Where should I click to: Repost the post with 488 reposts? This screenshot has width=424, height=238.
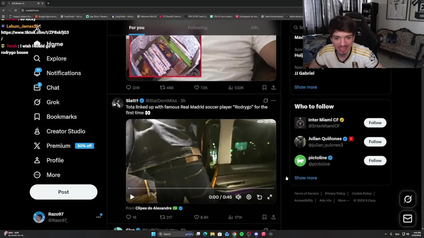(167, 88)
